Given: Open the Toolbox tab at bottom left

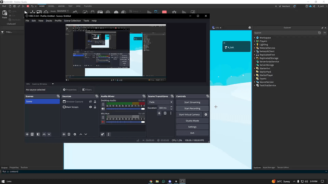Looking at the screenshot, I should click(24, 167).
